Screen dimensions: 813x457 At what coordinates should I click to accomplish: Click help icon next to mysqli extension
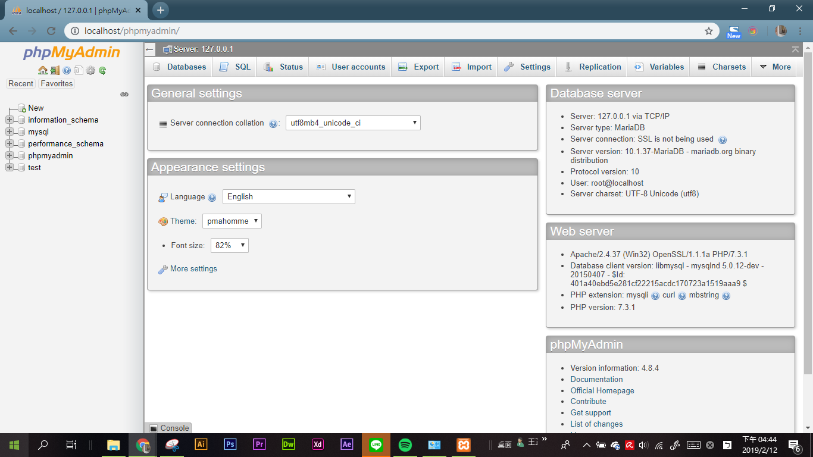(655, 296)
